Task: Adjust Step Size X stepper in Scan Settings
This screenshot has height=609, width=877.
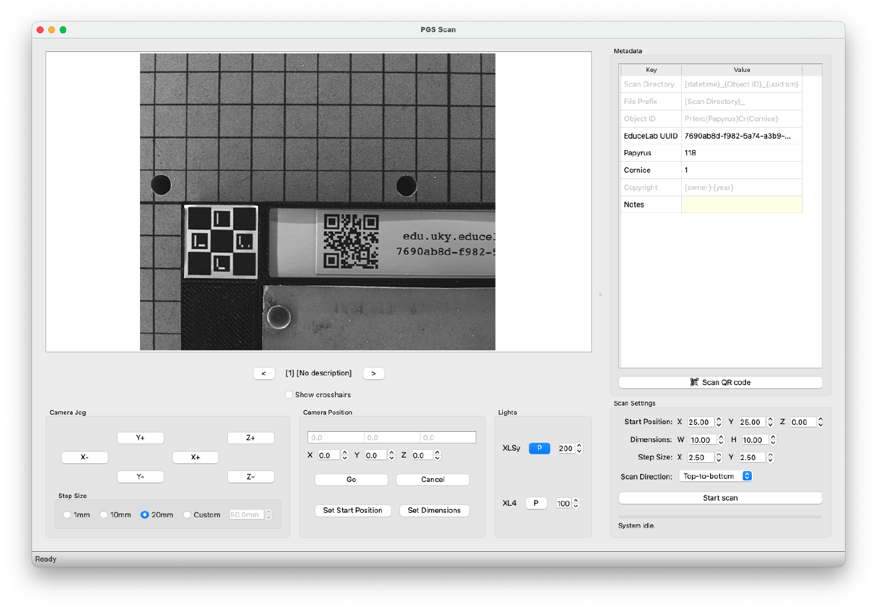Action: pos(719,458)
